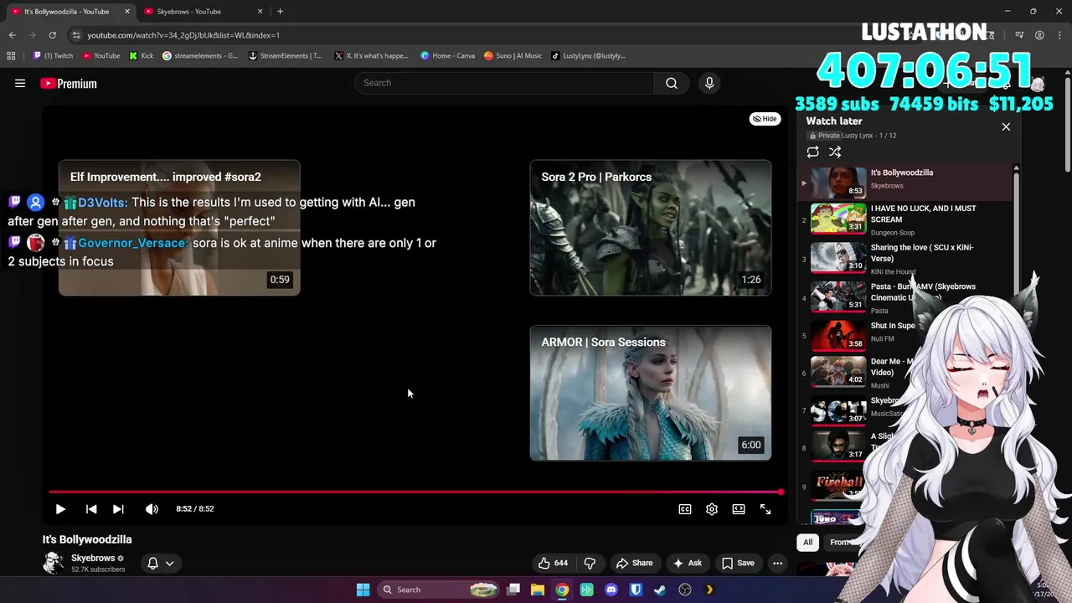Image resolution: width=1072 pixels, height=603 pixels.
Task: Toggle shuffle playlist in Watch later
Action: tap(835, 152)
